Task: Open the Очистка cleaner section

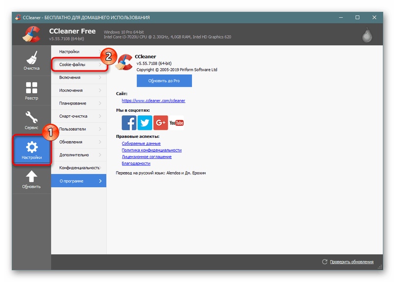Action: tap(31, 61)
